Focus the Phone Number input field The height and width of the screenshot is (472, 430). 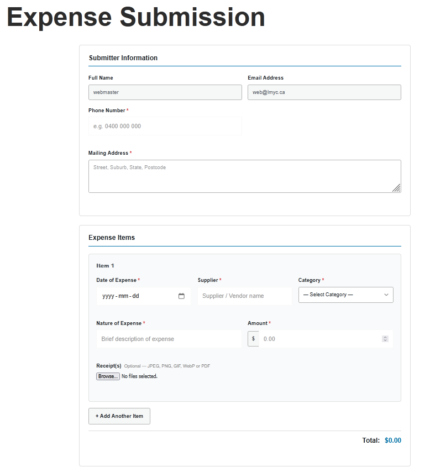click(x=165, y=126)
